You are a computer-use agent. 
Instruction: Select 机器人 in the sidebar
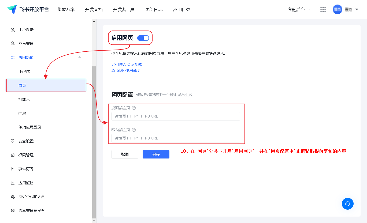click(x=24, y=99)
